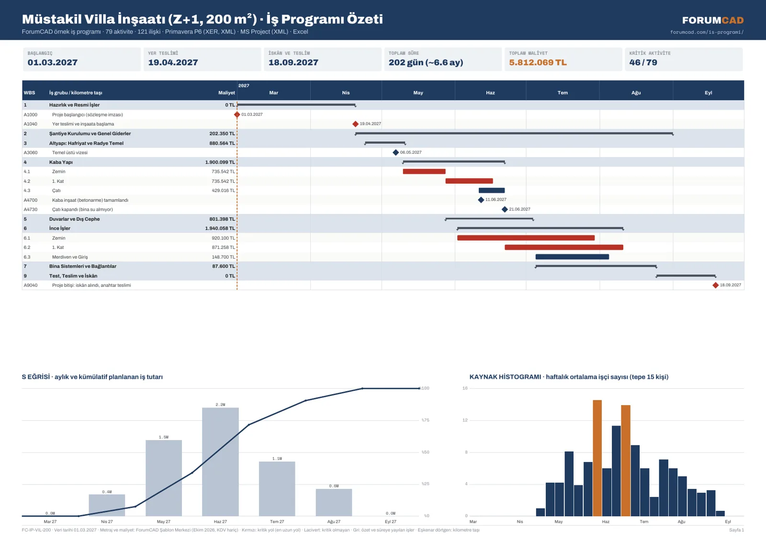Select row Altyapı: Hafriyat ve Radye Temel

[383, 143]
